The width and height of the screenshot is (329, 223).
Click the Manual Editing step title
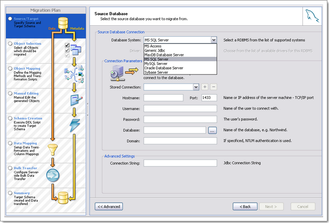click(26, 93)
